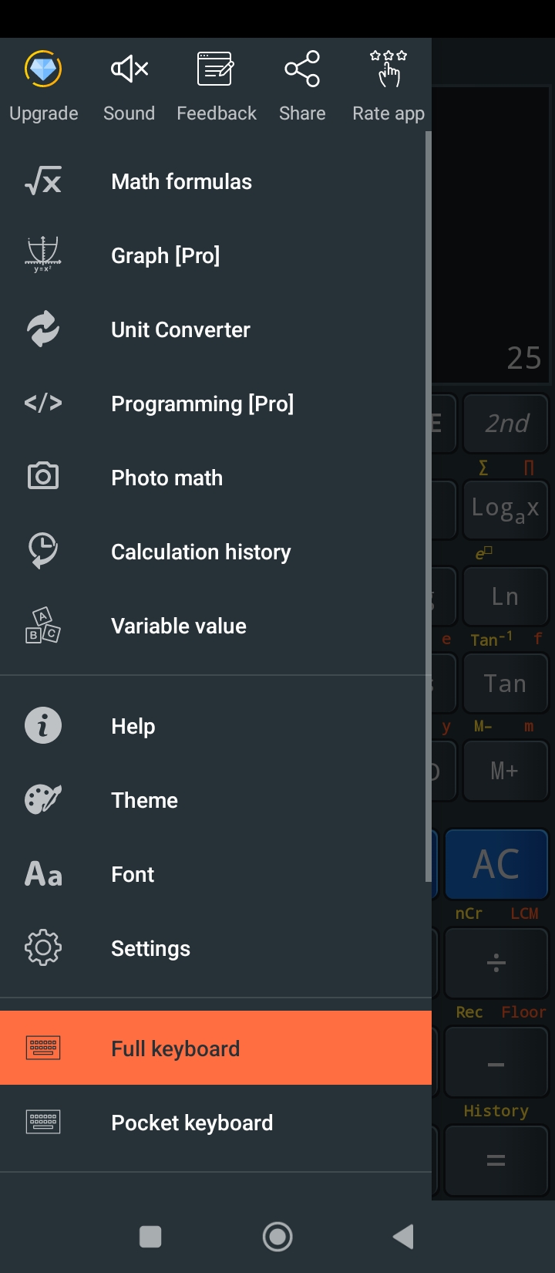Toggle the Sound mute icon
This screenshot has height=1273, width=555.
tap(129, 69)
